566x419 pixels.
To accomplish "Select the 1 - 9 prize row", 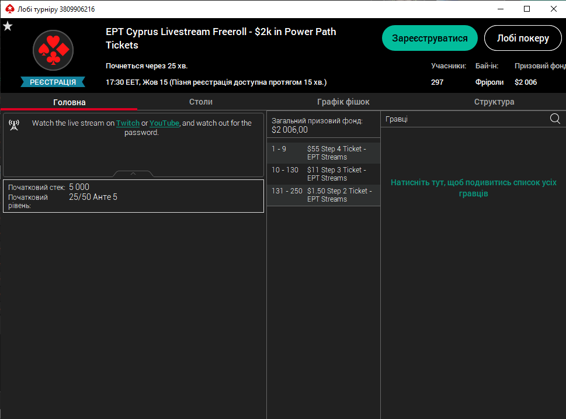I will (324, 153).
